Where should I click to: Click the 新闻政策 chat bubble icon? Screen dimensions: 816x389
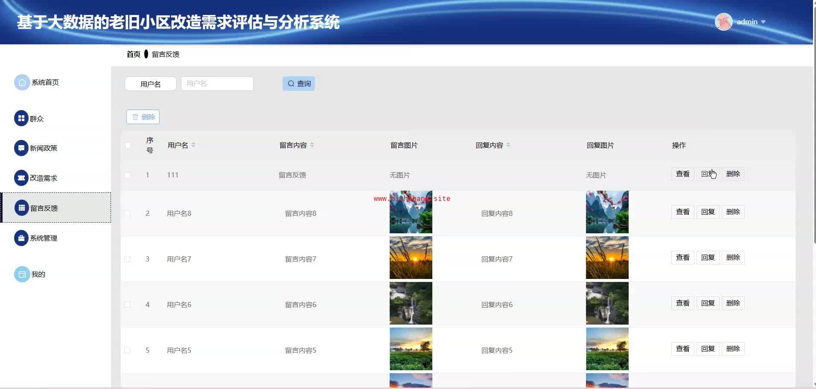tap(21, 148)
